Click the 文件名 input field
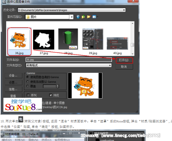This screenshot has width=172, height=141. [x=69, y=60]
